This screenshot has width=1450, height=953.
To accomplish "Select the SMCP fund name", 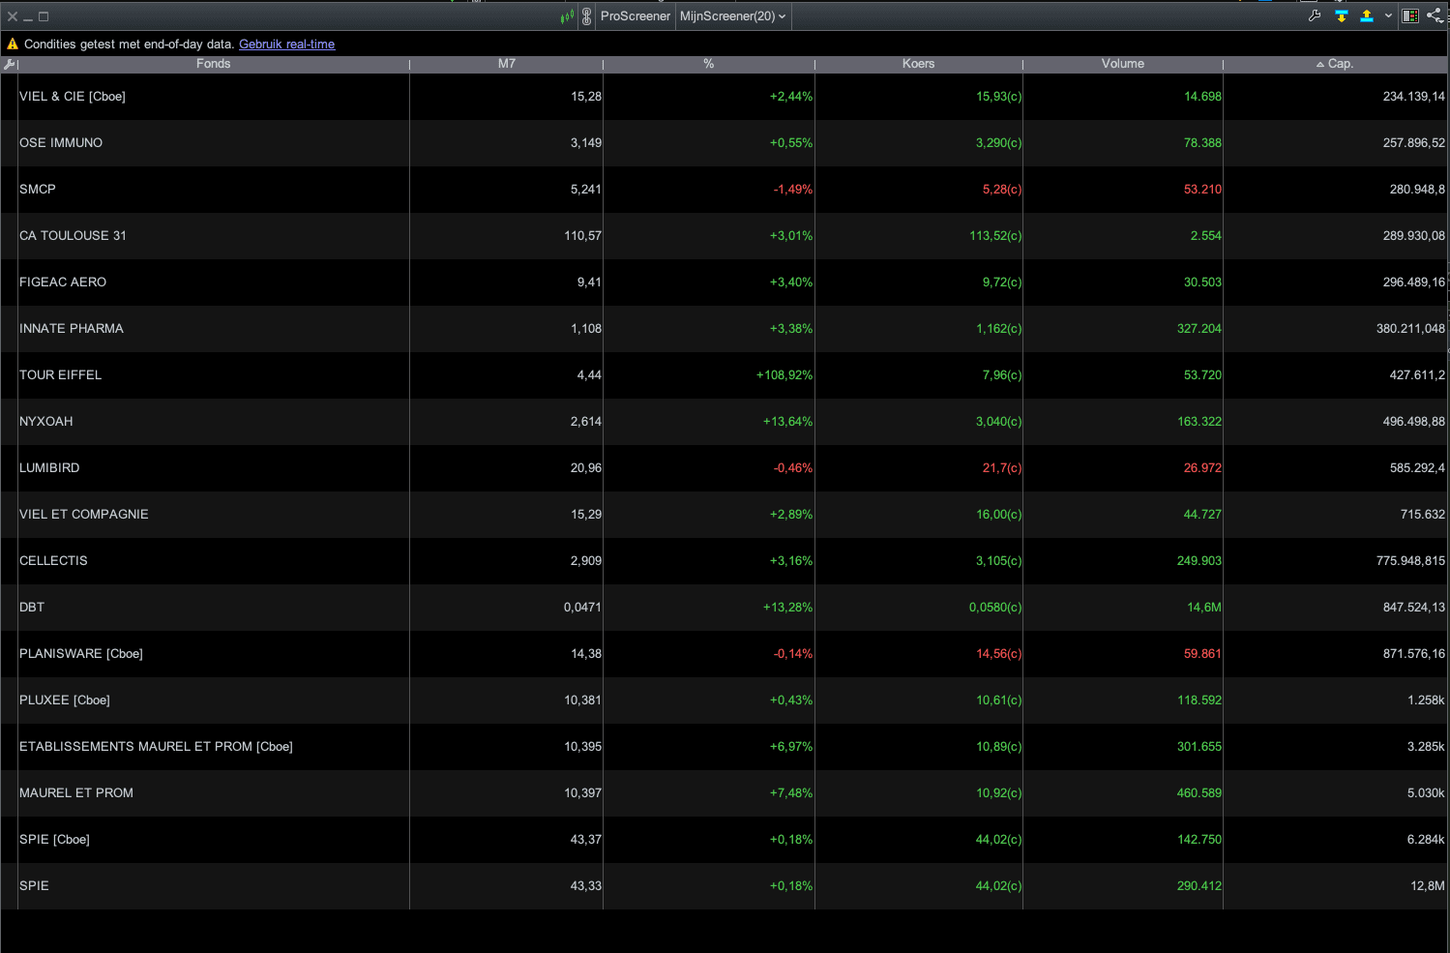I will [38, 190].
